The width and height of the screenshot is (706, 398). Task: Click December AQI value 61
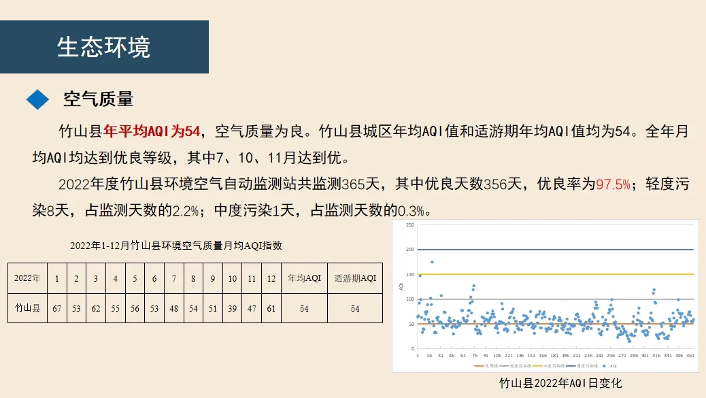pos(271,308)
